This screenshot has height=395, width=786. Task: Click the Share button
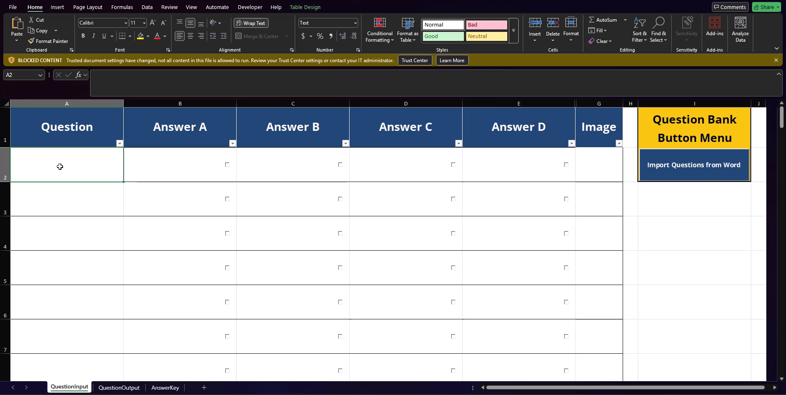766,7
